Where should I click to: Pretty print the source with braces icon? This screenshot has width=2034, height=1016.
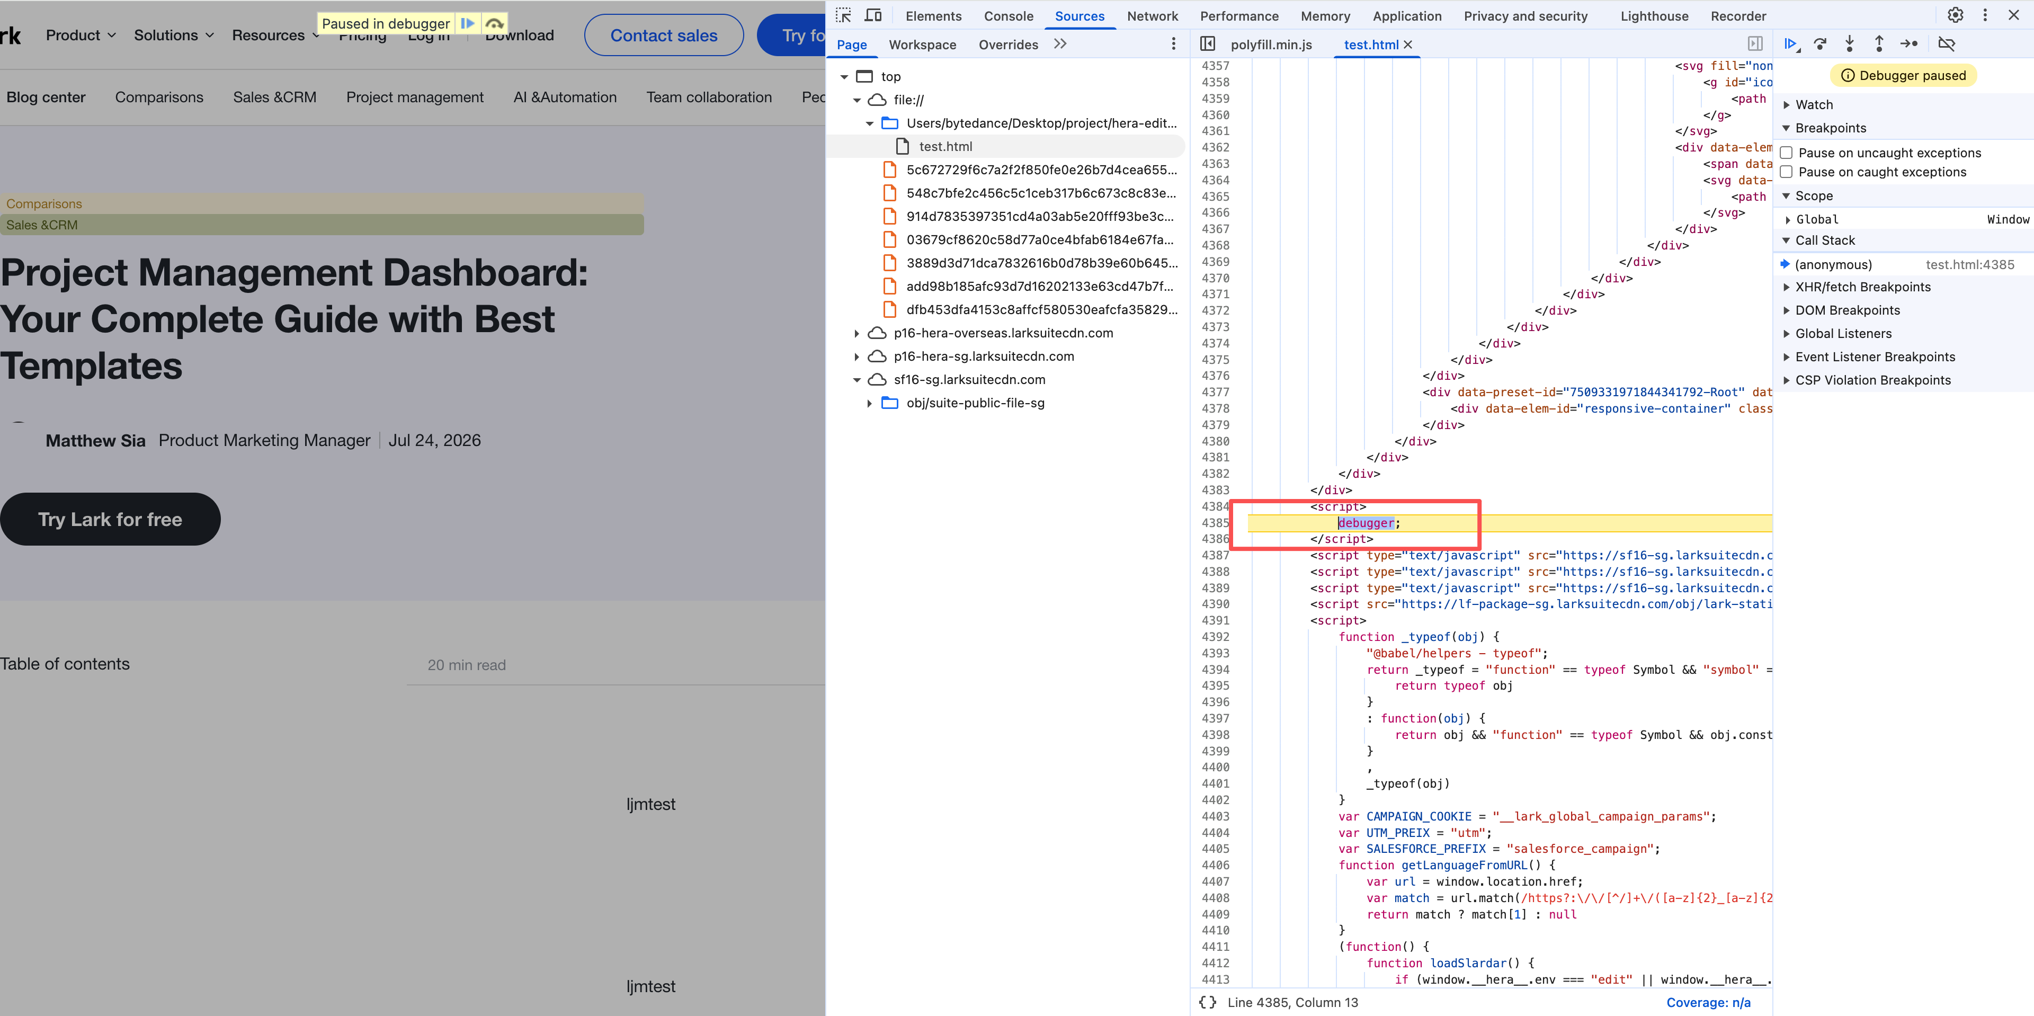click(x=1207, y=1003)
